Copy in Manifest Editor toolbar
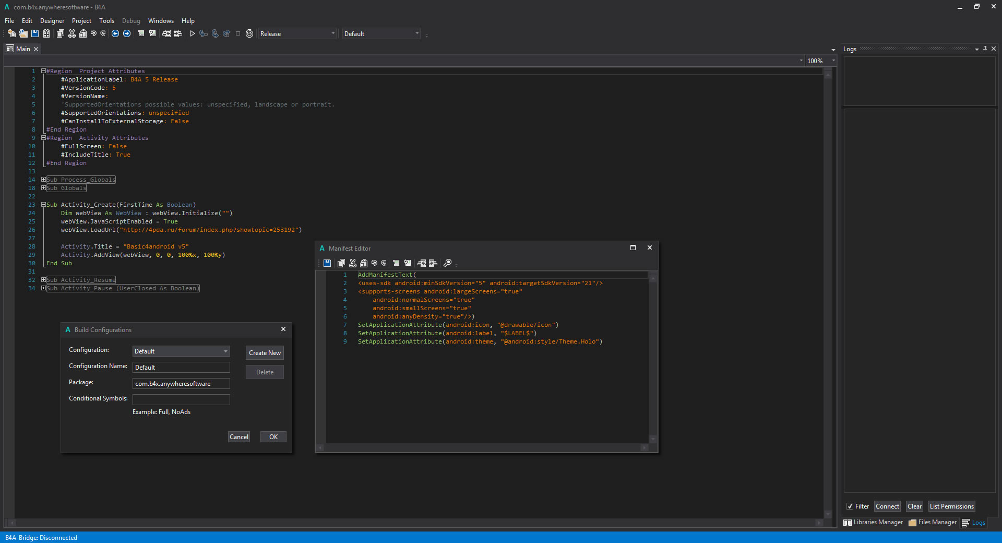This screenshot has width=1002, height=543. tap(341, 263)
